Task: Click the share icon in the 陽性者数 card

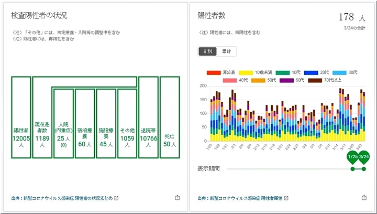Action: pyautogui.click(x=364, y=198)
